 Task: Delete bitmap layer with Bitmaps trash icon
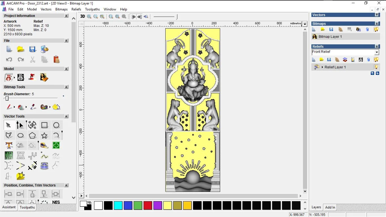367,29
